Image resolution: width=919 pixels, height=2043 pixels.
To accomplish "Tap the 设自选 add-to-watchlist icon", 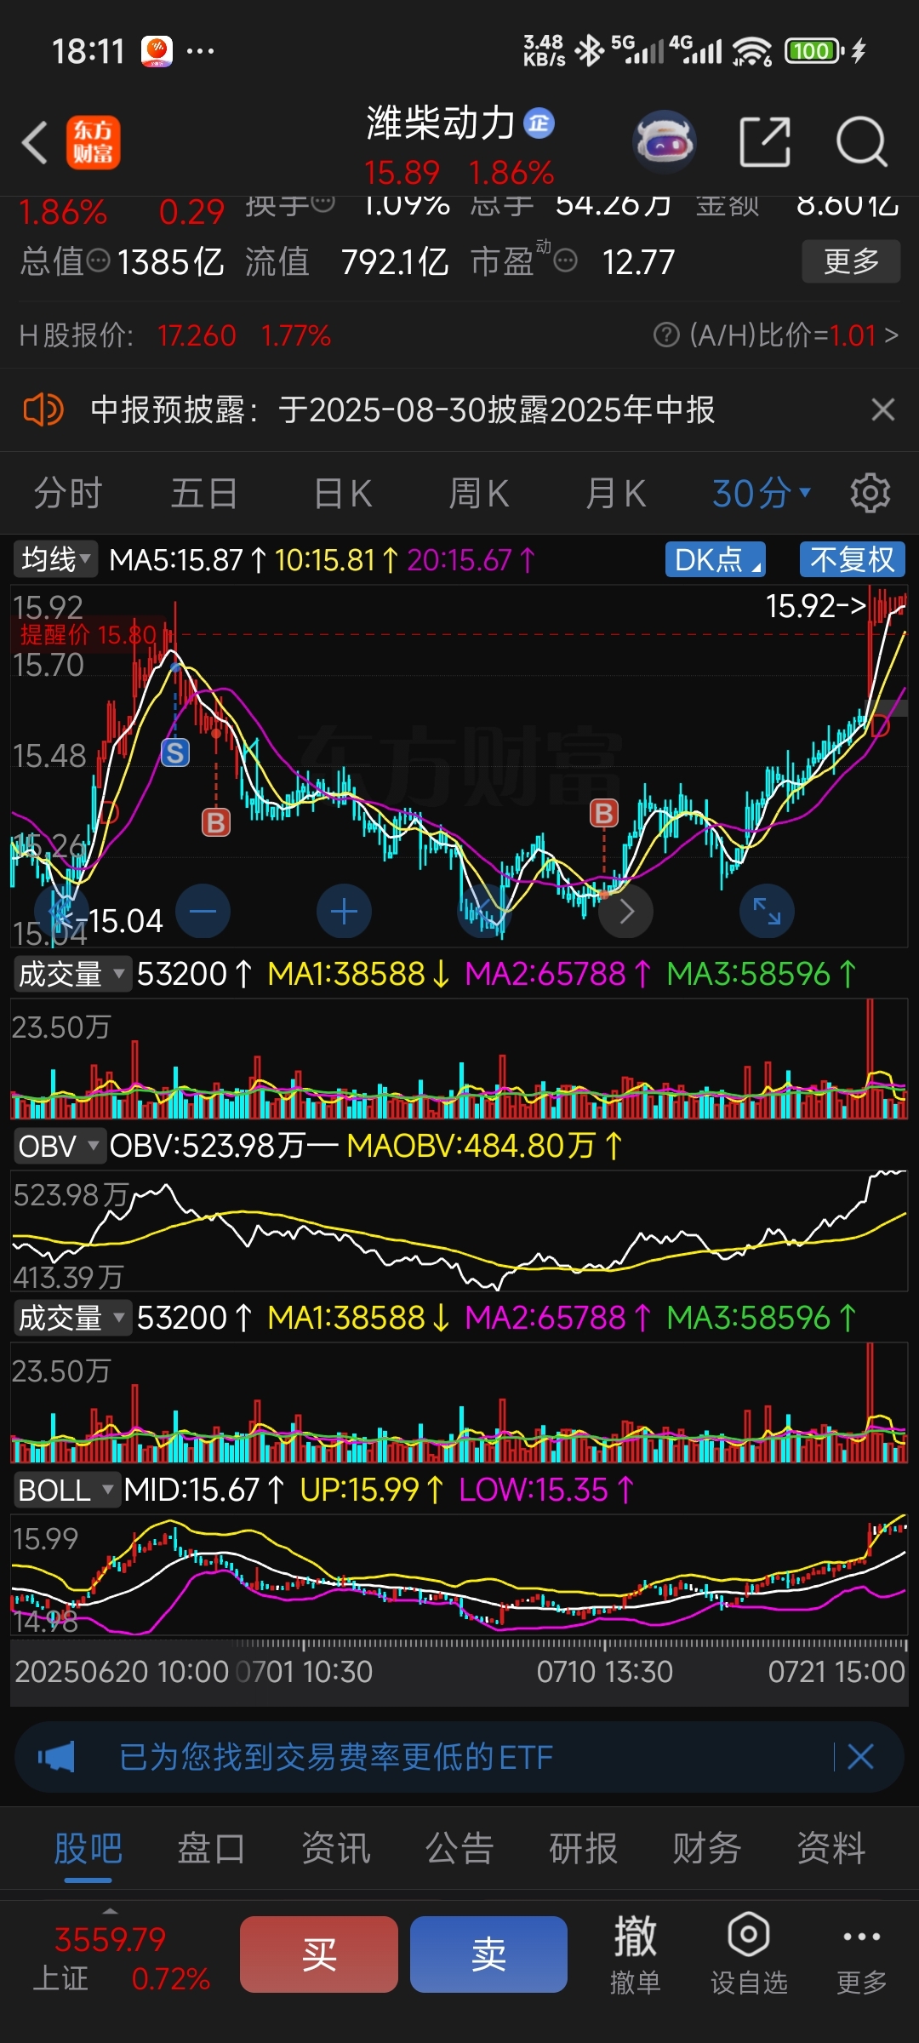I will [749, 1954].
